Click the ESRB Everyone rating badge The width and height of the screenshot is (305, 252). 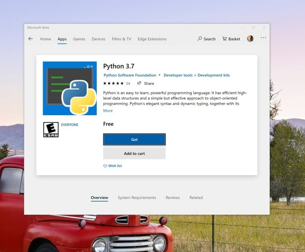51,129
